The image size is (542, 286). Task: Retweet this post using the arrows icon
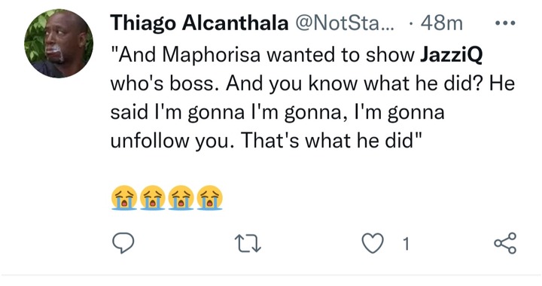pyautogui.click(x=248, y=243)
